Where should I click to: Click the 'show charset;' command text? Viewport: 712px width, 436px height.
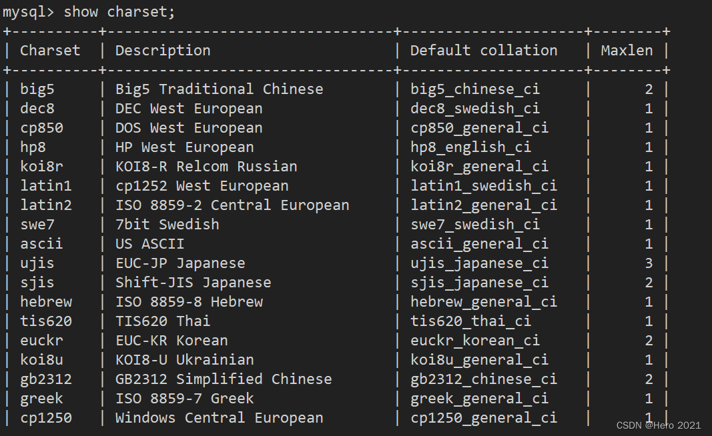click(x=119, y=12)
